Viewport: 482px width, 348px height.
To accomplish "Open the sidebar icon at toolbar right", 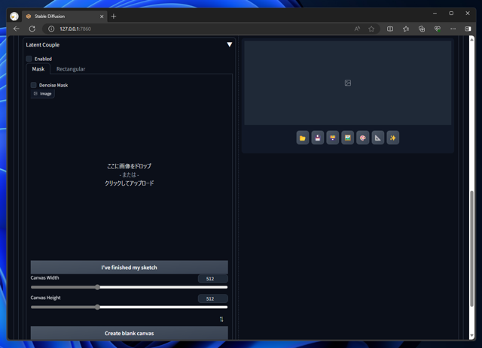I will click(x=468, y=29).
